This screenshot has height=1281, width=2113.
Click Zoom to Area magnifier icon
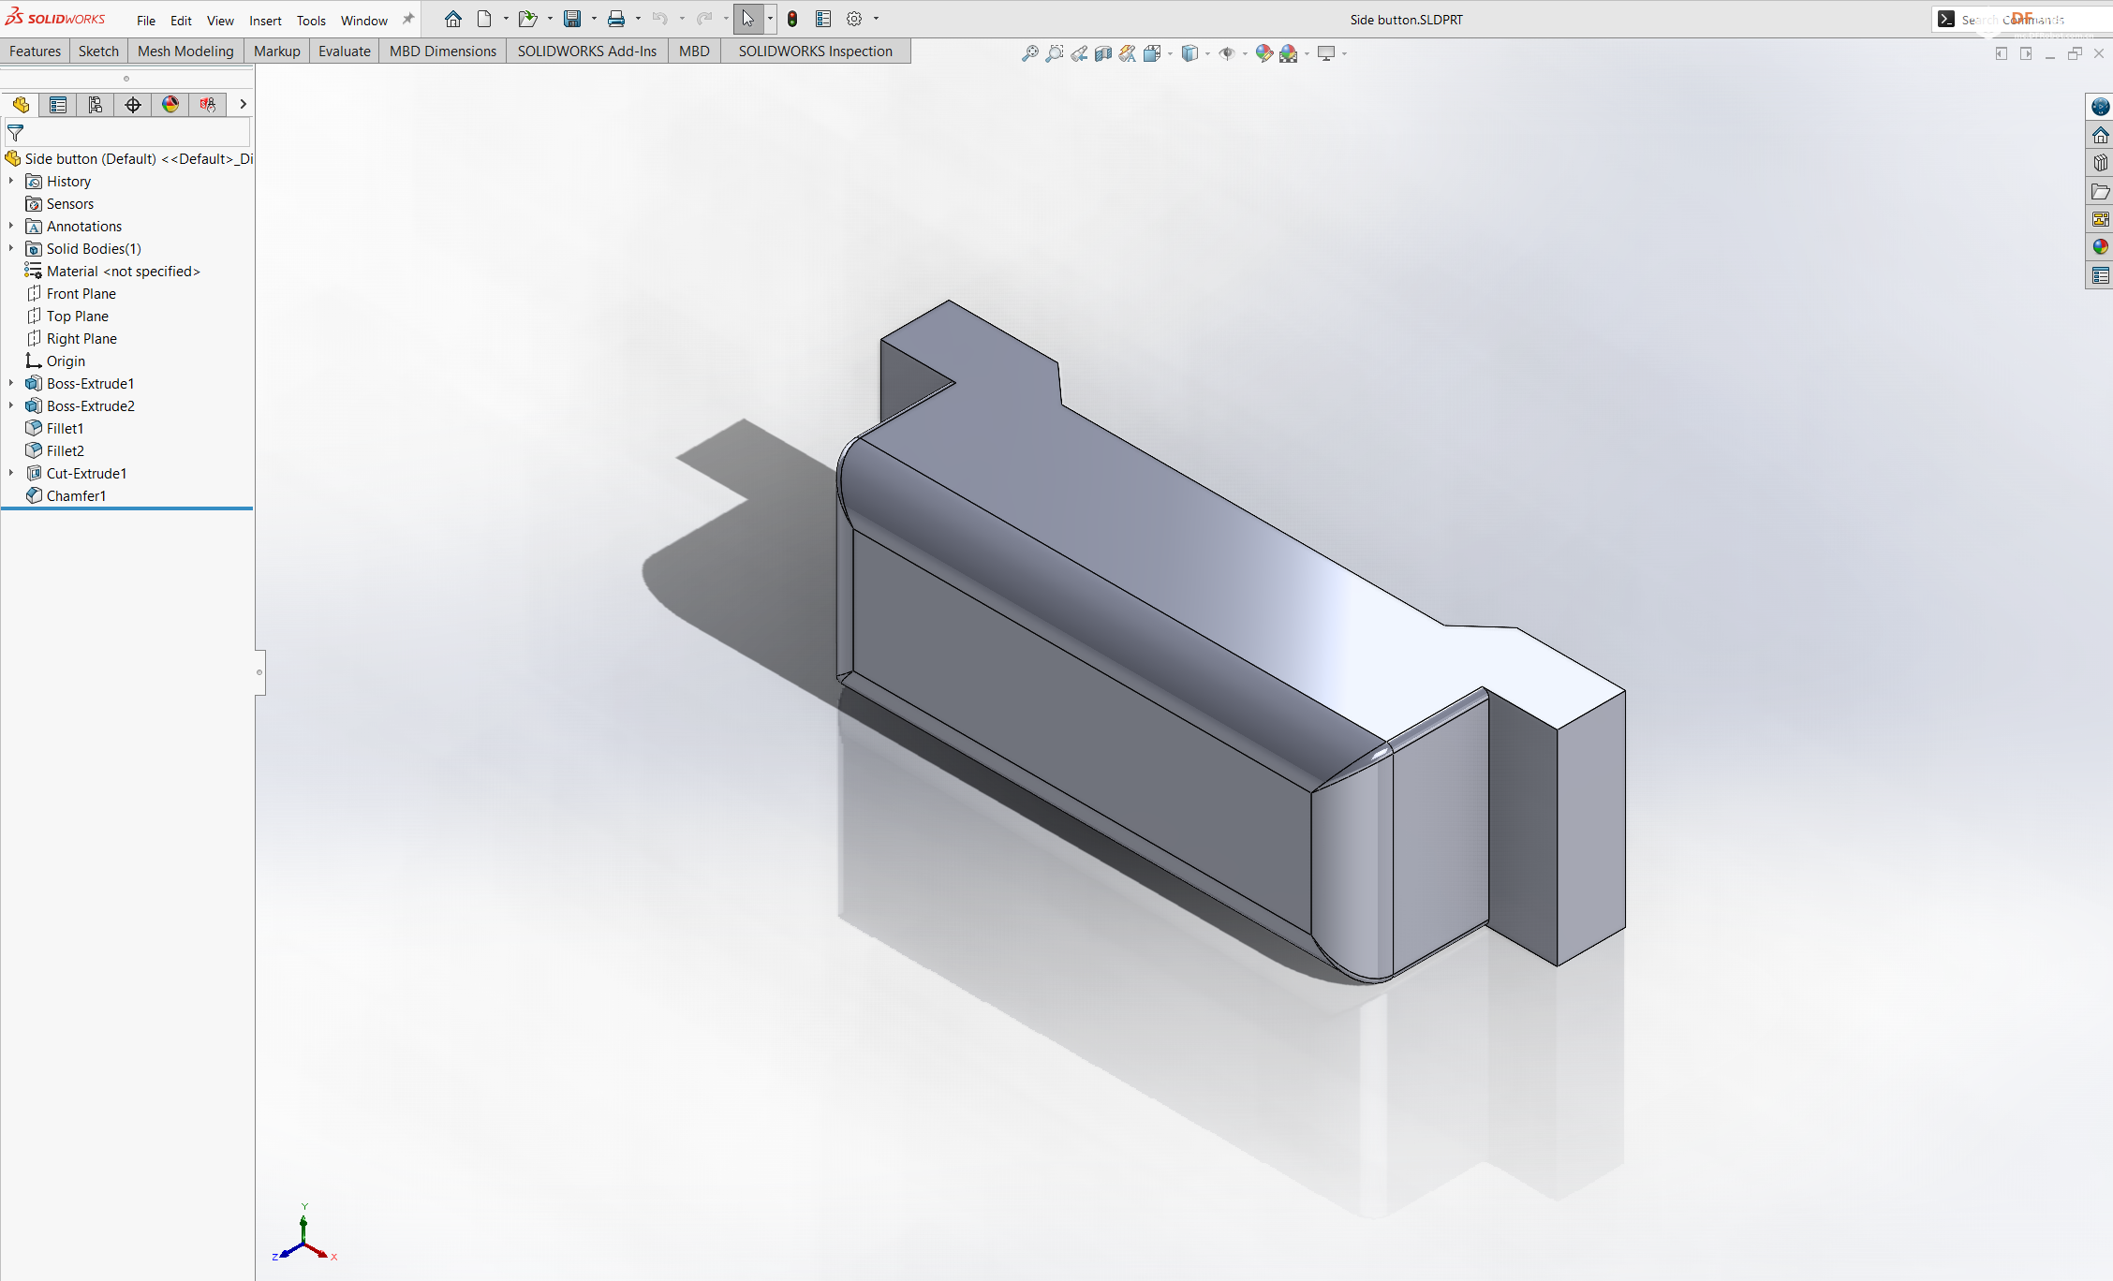pyautogui.click(x=1055, y=53)
